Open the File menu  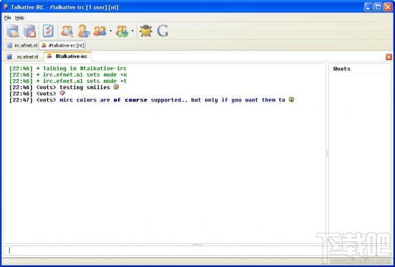tap(8, 17)
